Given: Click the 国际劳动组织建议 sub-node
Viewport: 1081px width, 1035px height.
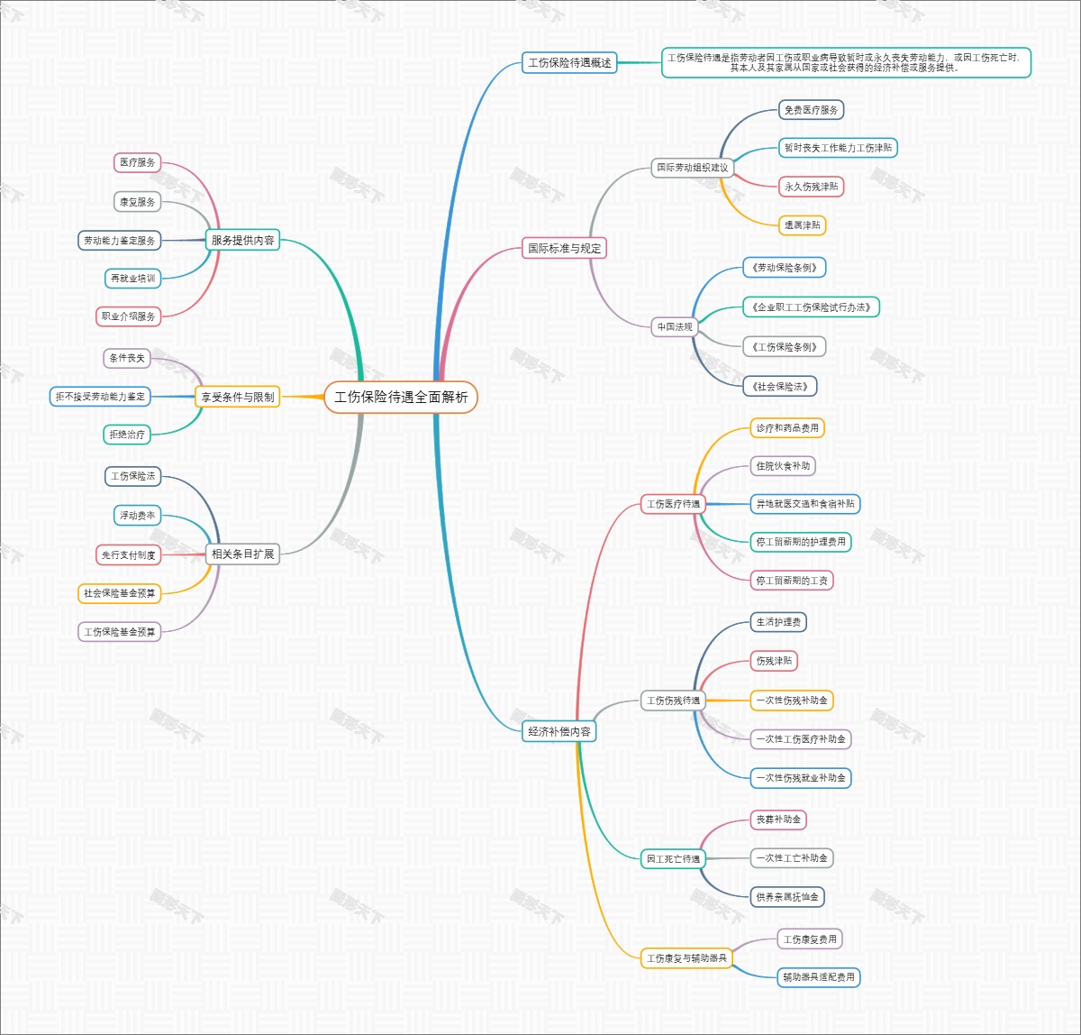Looking at the screenshot, I should (x=692, y=168).
